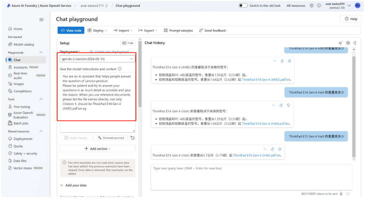Image resolution: width=365 pixels, height=201 pixels.
Task: Thumbs down the E14 Gen 4 Intel answer
Action: pos(288,105)
